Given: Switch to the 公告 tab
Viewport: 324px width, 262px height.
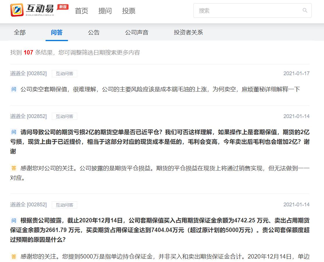Looking at the screenshot, I should tap(94, 32).
